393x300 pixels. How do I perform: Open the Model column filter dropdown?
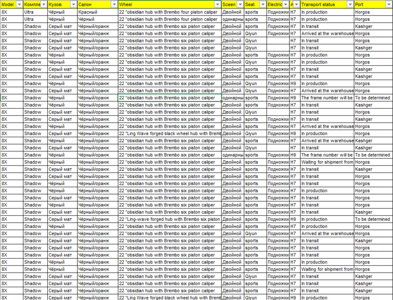[19, 5]
